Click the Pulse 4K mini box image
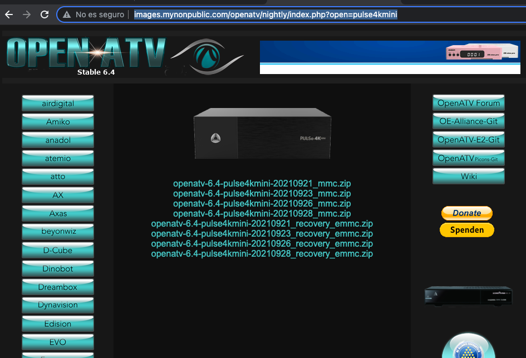This screenshot has height=358, width=526. (x=262, y=133)
